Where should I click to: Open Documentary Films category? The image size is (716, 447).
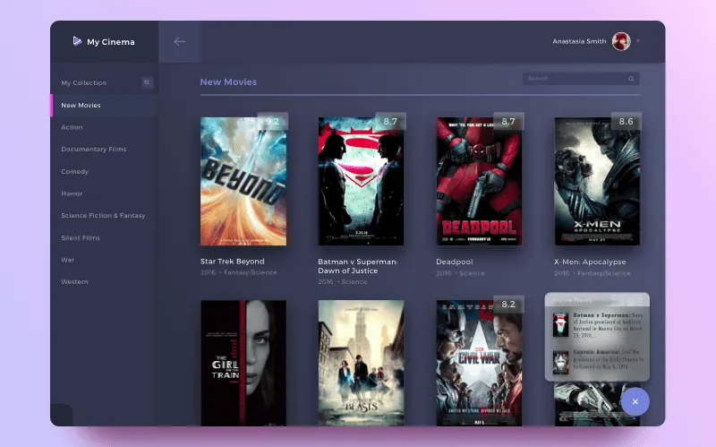pos(94,149)
